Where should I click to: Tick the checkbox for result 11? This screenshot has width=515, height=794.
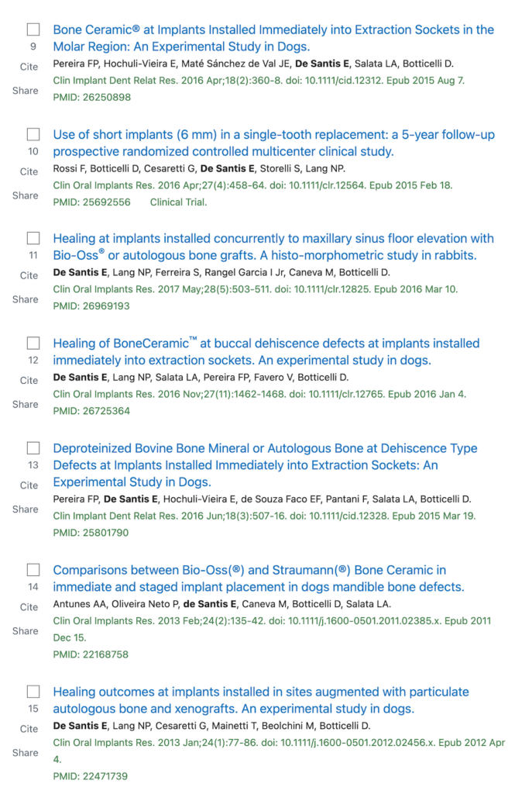pos(33,238)
